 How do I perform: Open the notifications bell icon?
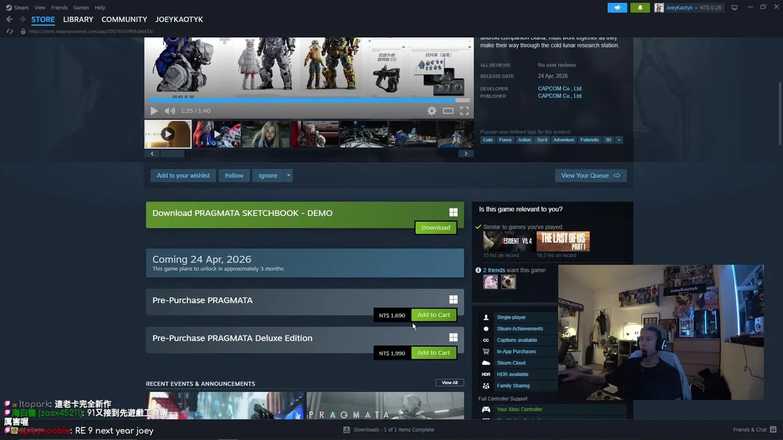[640, 7]
